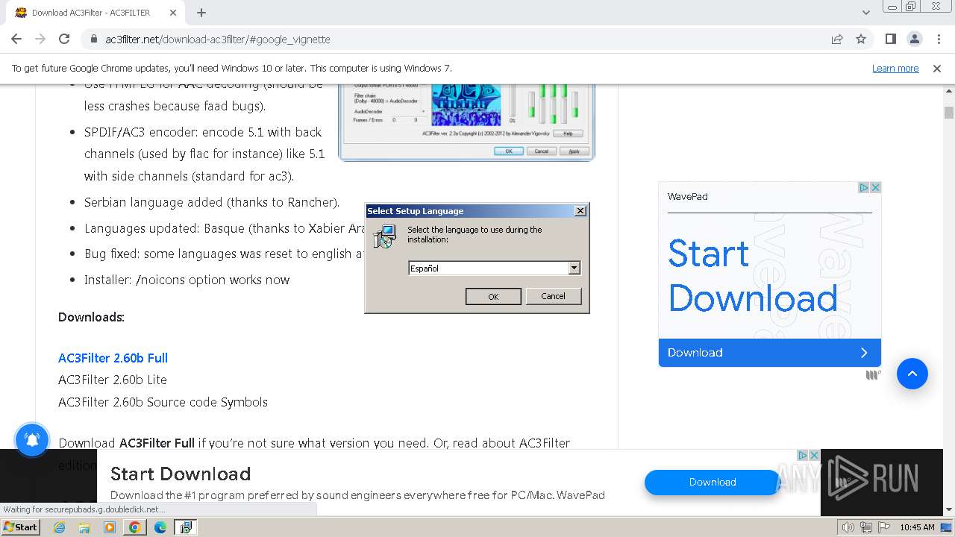Open language dropdown arrow
Screen dimensions: 955x537
click(574, 268)
